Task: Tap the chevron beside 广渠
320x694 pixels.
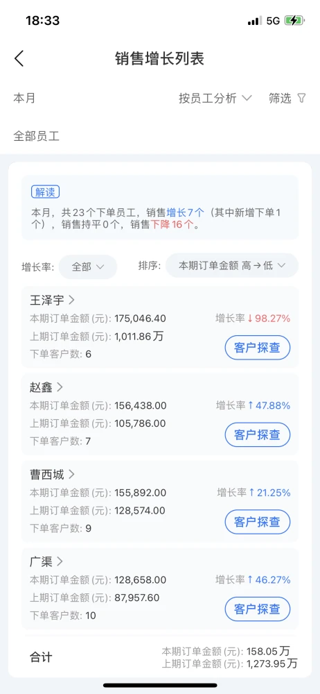Action: (60, 561)
